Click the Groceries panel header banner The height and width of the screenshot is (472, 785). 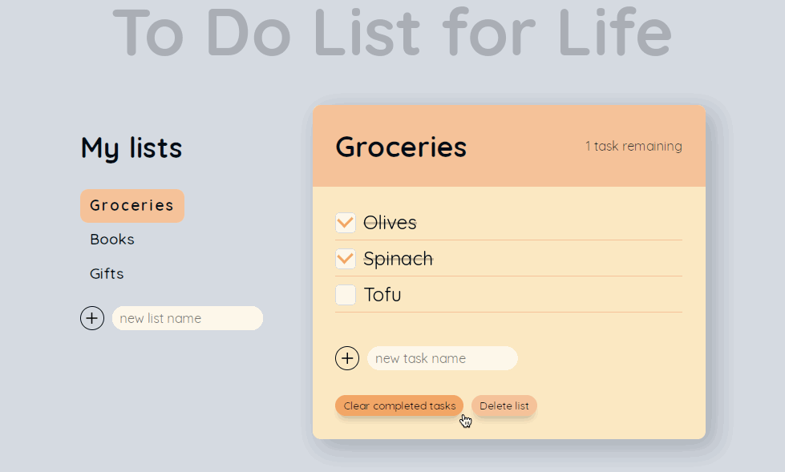pyautogui.click(x=508, y=146)
